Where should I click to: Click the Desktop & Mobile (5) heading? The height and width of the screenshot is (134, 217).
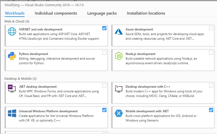pos(20,79)
